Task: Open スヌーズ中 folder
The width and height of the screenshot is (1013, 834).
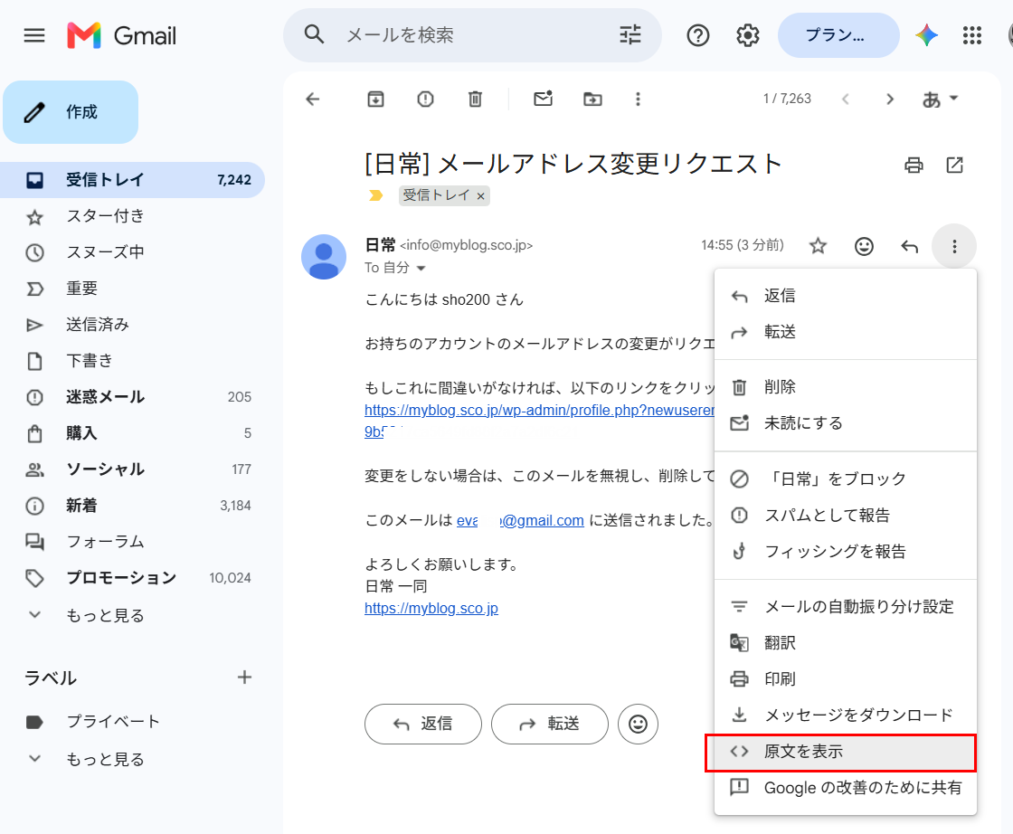Action: [132, 252]
